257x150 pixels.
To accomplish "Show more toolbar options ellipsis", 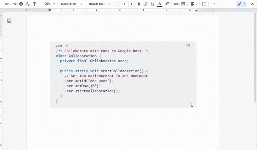I will point(213,4).
